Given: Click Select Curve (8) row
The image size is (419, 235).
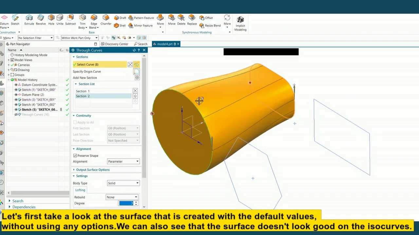Looking at the screenshot, I should tap(100, 65).
